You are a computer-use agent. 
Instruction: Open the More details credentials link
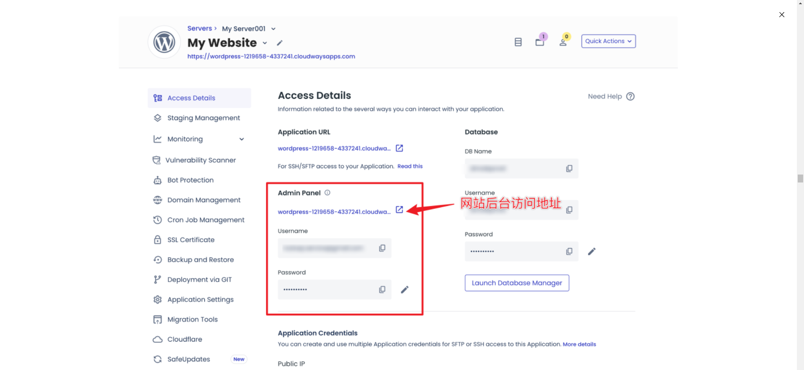pos(579,344)
